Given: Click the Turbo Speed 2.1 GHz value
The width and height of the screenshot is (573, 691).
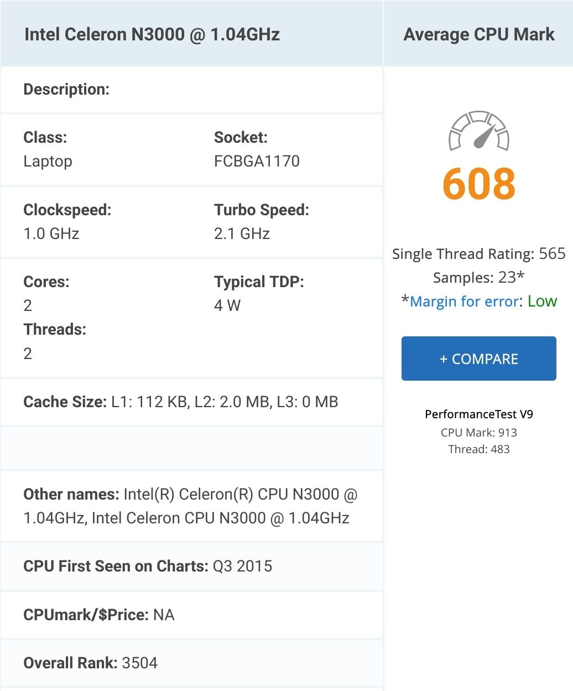Looking at the screenshot, I should 242,233.
